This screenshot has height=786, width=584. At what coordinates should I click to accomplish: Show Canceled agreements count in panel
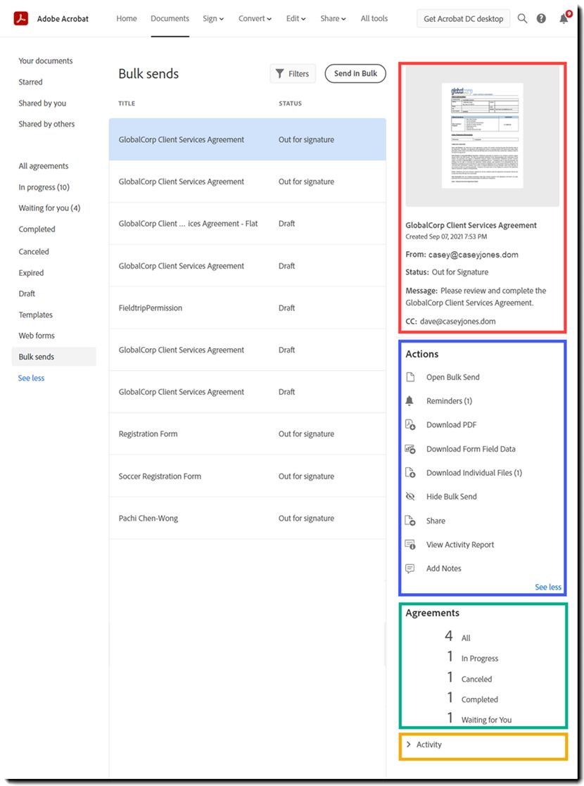[x=469, y=678]
